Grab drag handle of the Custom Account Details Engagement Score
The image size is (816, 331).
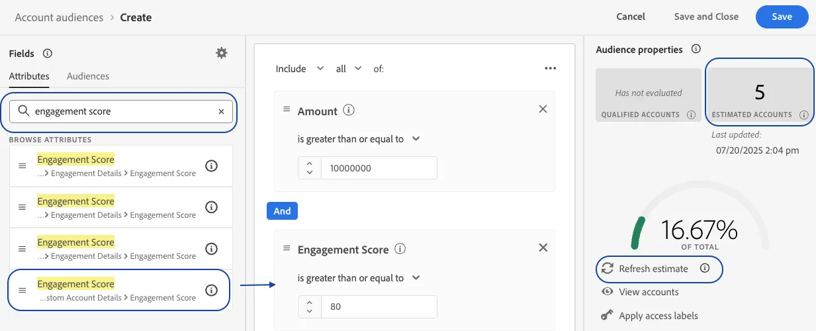23,290
